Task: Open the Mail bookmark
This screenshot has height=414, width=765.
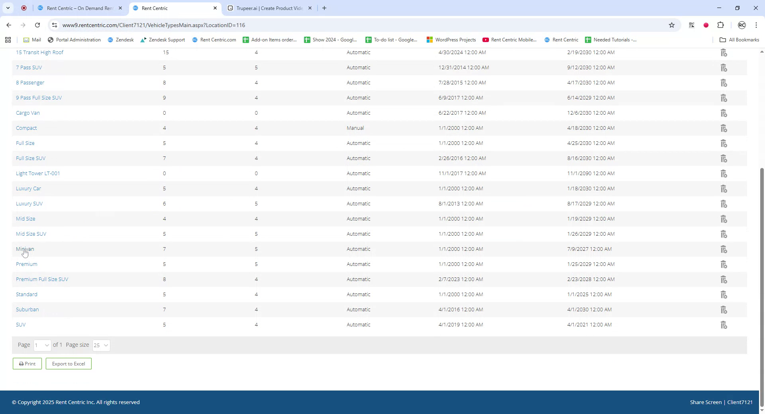Action: point(32,39)
